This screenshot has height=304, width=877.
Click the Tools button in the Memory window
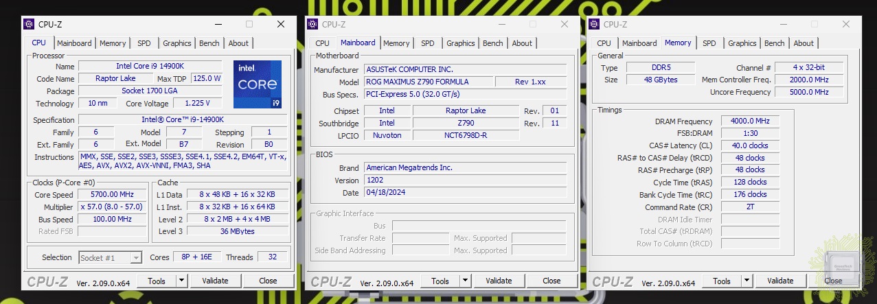tap(721, 281)
